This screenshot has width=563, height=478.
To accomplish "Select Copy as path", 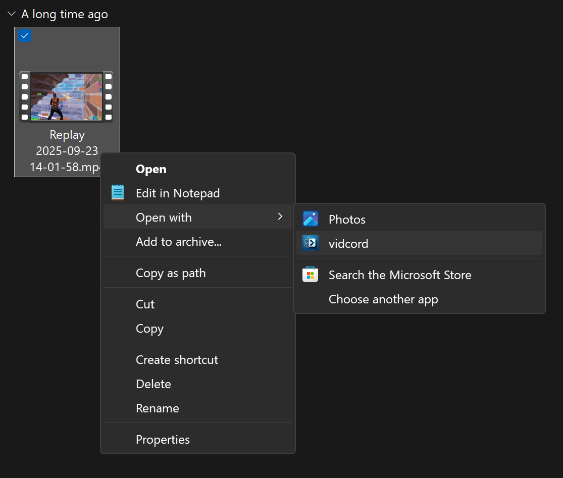I will pyautogui.click(x=198, y=273).
